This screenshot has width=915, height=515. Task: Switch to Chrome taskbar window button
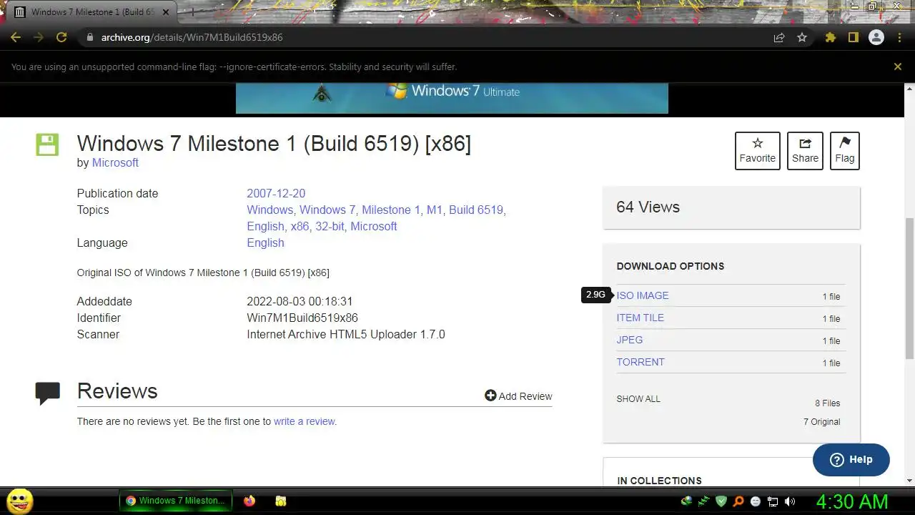(176, 501)
